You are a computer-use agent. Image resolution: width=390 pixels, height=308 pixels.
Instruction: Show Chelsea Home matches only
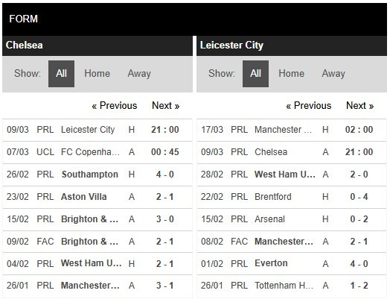(x=97, y=74)
